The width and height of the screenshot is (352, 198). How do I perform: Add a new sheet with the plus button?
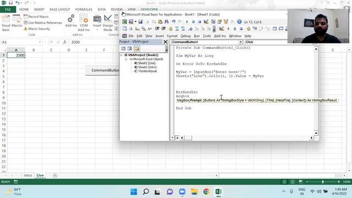pyautogui.click(x=55, y=175)
